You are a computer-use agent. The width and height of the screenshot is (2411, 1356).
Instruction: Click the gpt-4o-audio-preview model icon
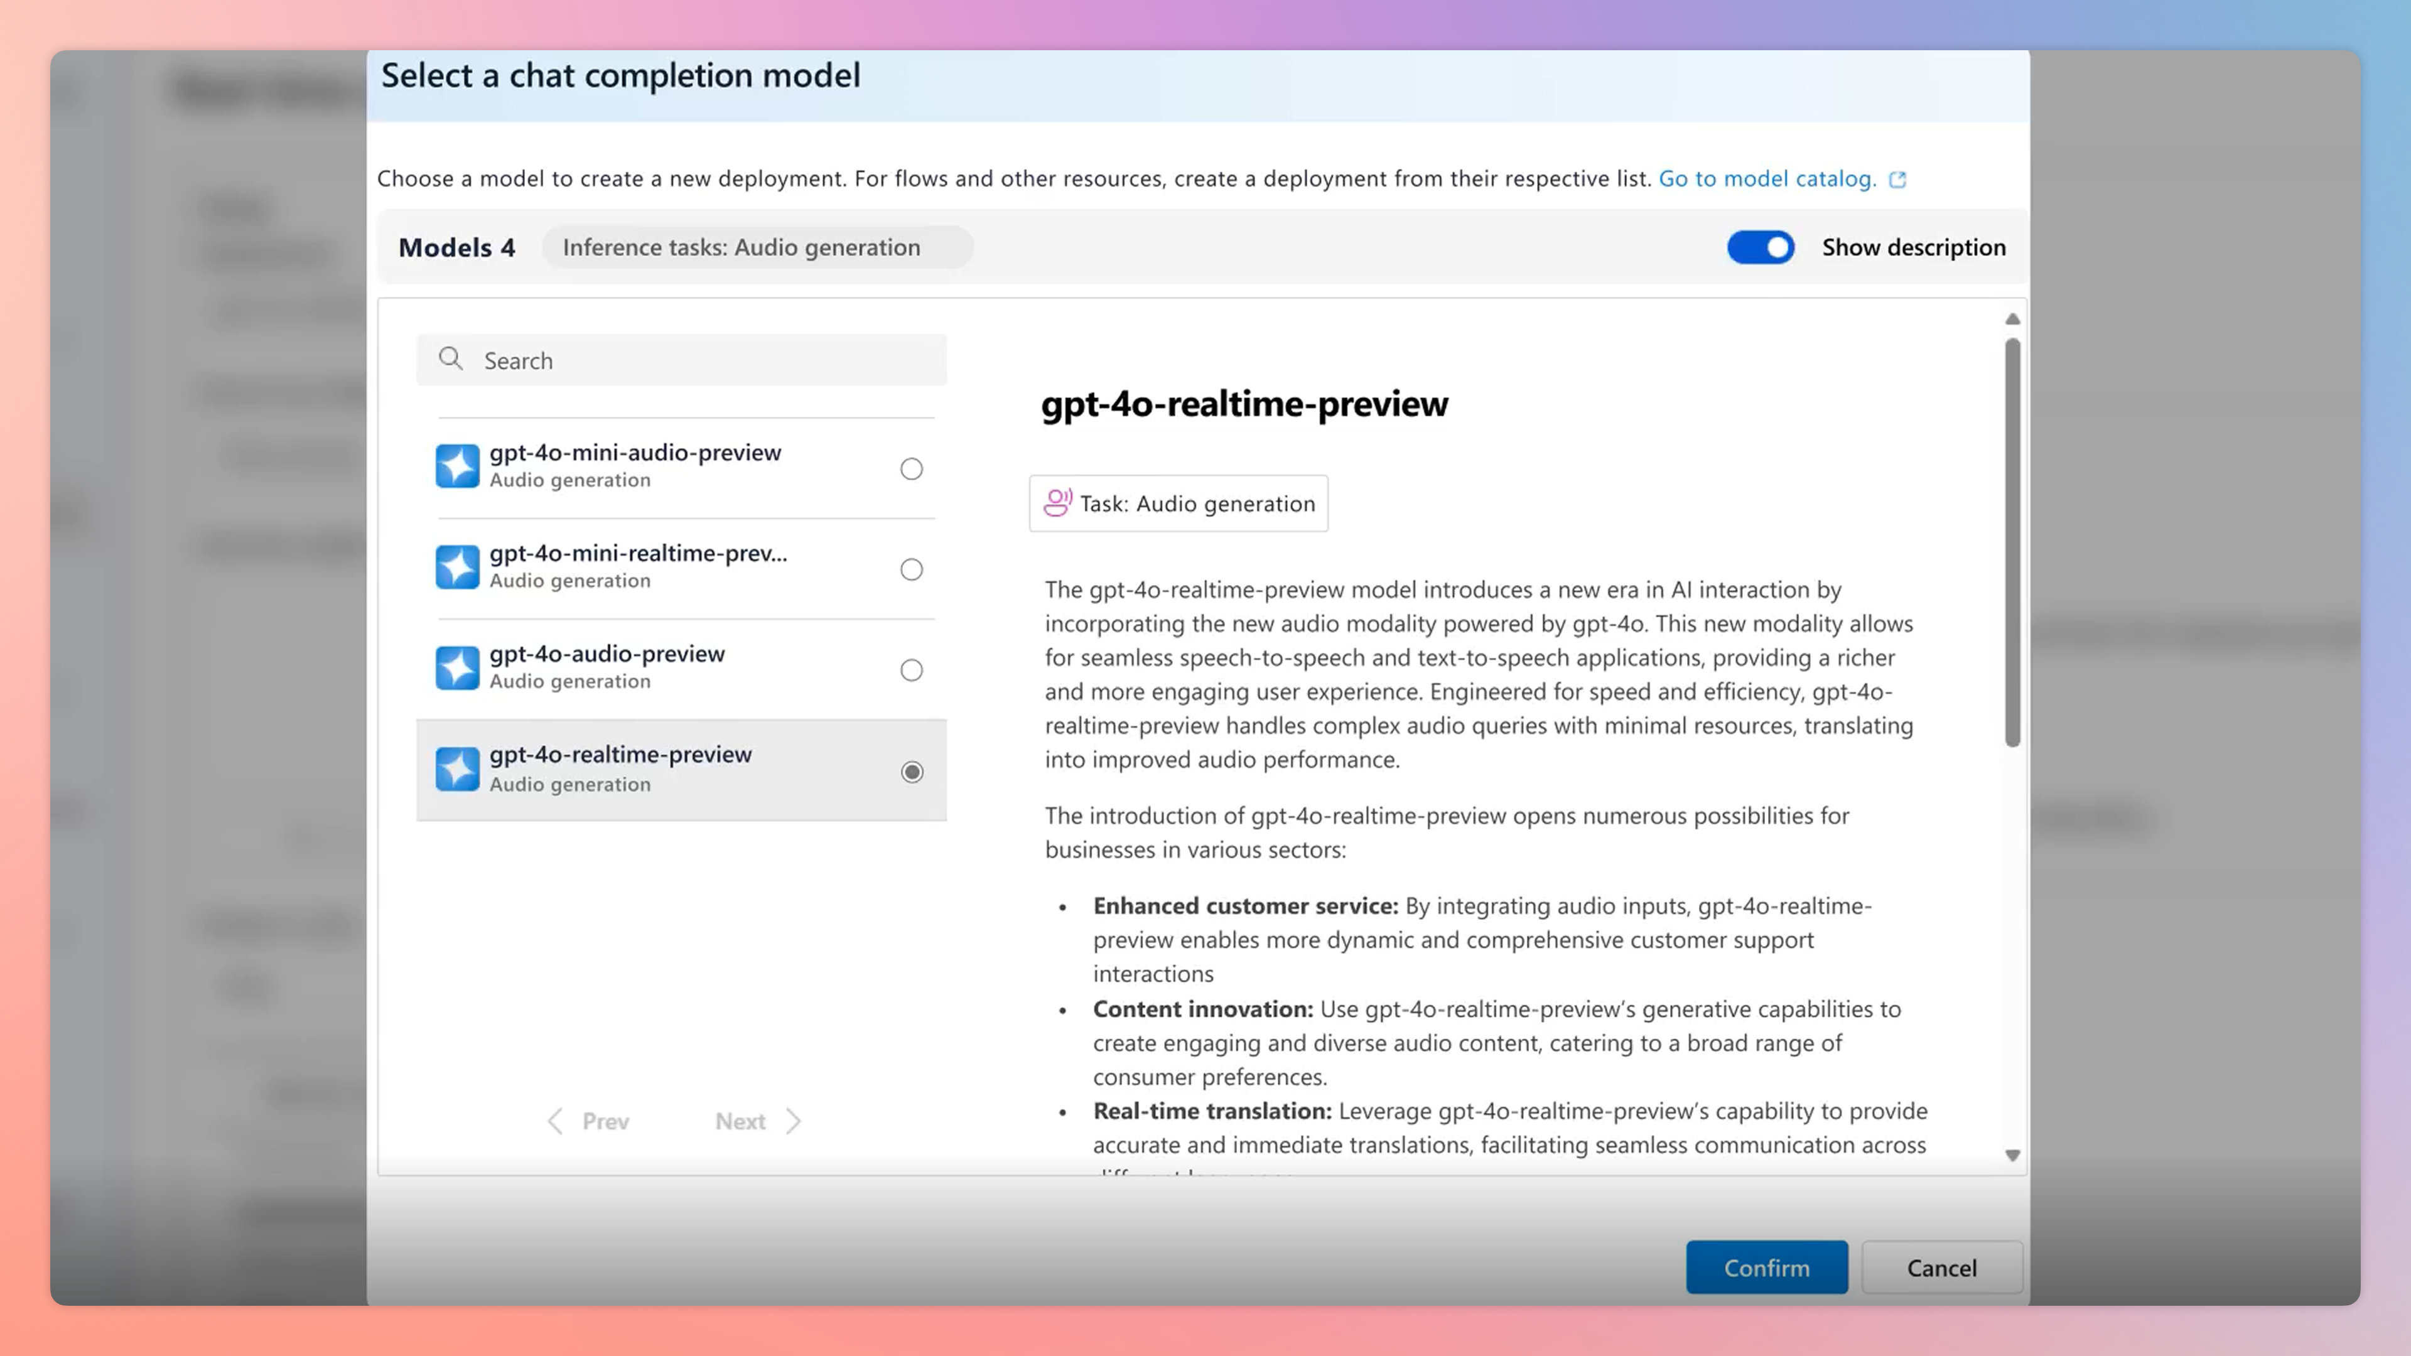[456, 668]
